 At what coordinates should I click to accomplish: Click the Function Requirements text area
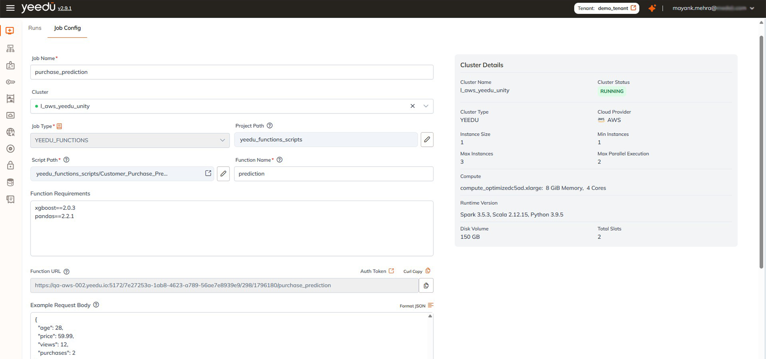click(x=232, y=228)
